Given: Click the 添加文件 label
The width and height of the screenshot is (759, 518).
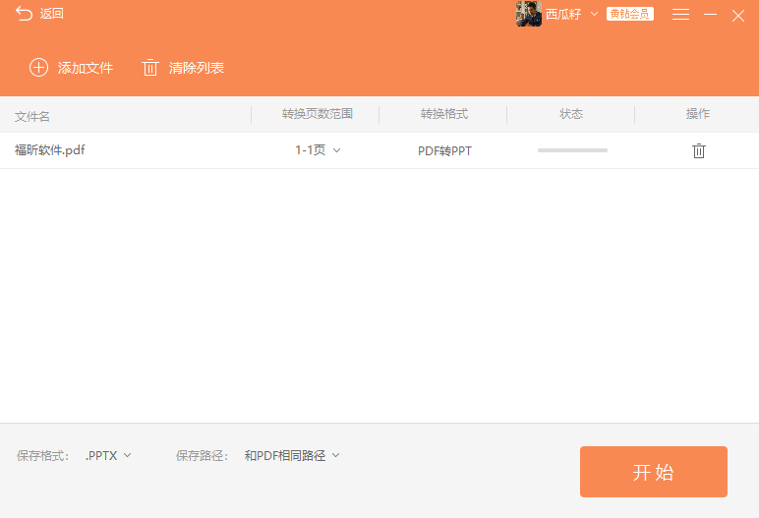Looking at the screenshot, I should coord(86,68).
